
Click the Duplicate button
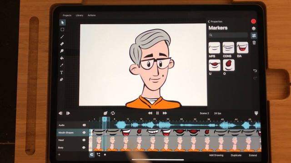coord(236,155)
